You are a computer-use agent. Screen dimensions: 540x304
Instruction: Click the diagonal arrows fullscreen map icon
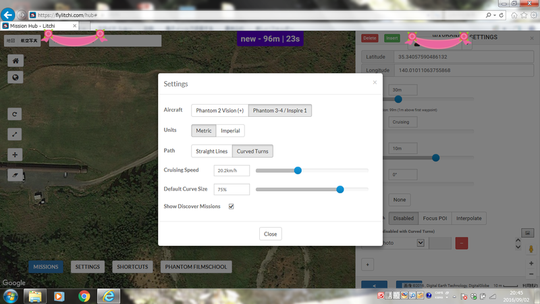(x=15, y=134)
